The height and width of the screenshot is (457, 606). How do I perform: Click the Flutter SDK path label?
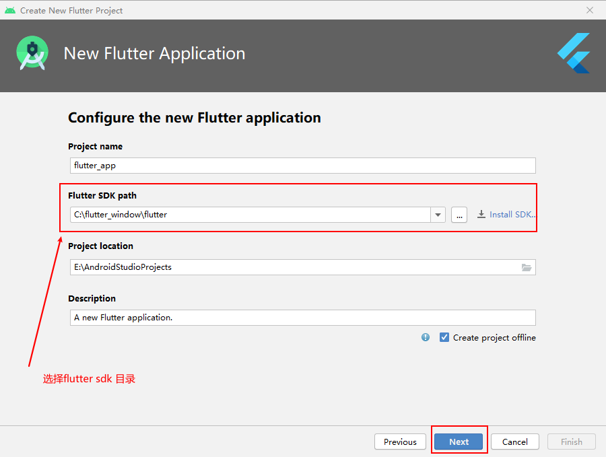point(102,195)
